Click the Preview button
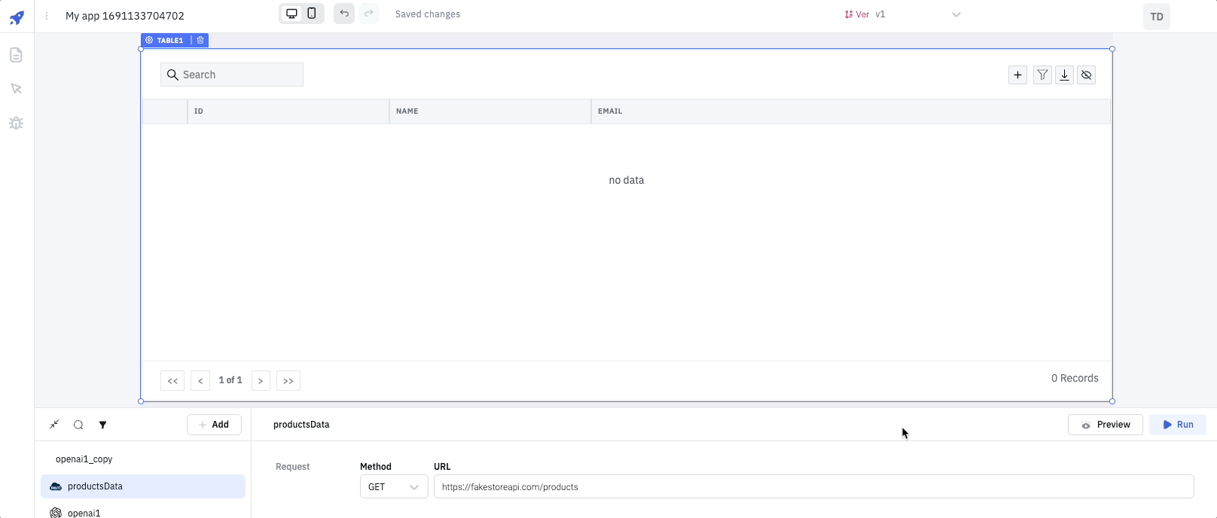 [1105, 425]
